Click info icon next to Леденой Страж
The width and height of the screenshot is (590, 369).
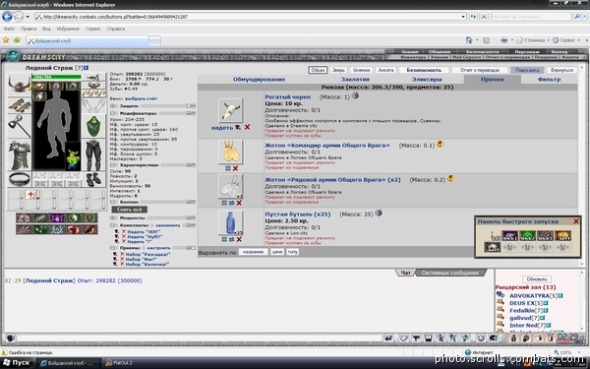coord(87,68)
